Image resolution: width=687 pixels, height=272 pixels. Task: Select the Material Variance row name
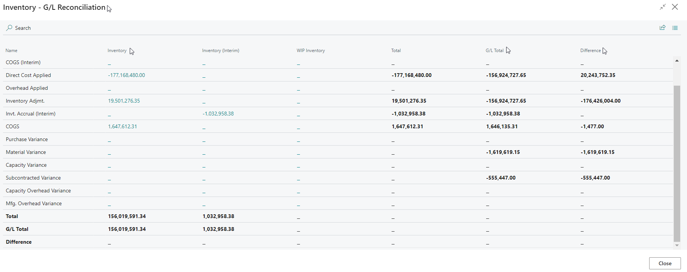click(26, 152)
